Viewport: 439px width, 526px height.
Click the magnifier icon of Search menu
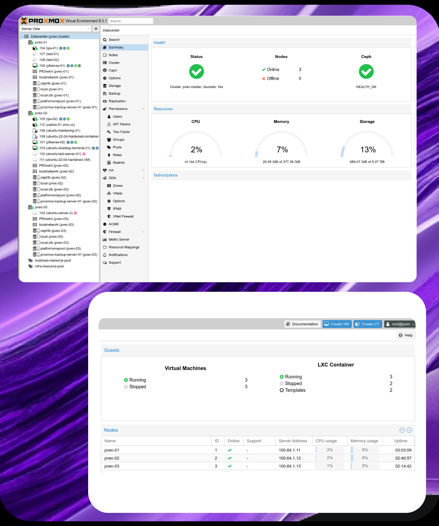click(105, 40)
